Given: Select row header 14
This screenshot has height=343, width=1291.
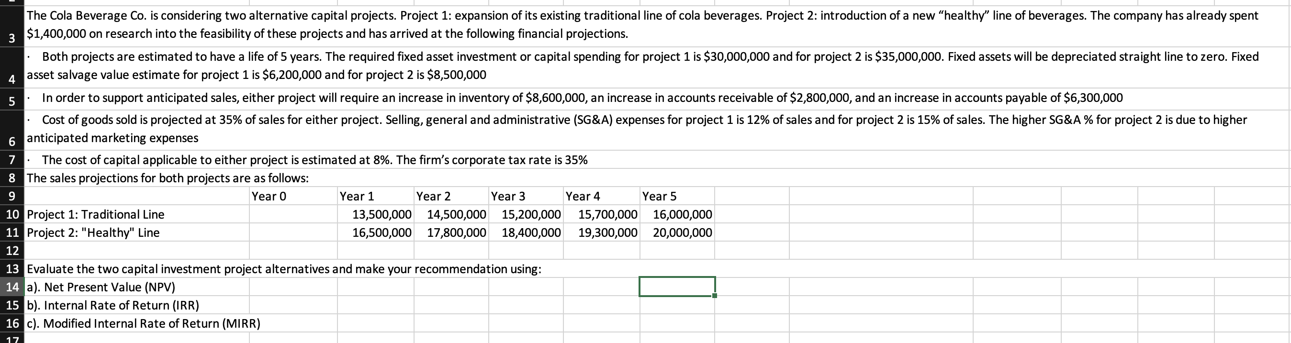Looking at the screenshot, I should (11, 287).
